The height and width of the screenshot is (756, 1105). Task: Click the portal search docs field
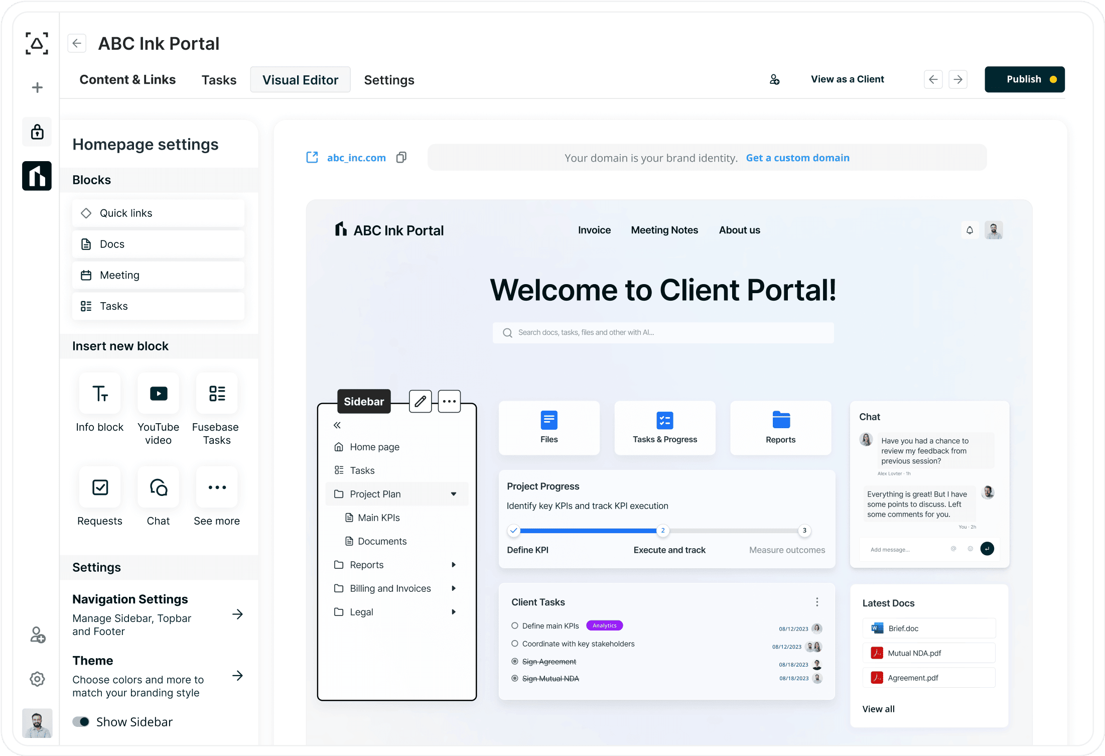pyautogui.click(x=662, y=333)
